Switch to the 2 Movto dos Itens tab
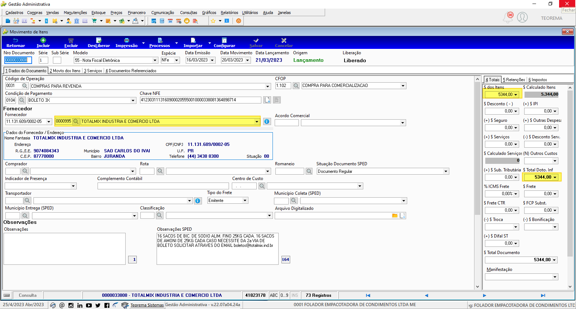 tap(65, 71)
